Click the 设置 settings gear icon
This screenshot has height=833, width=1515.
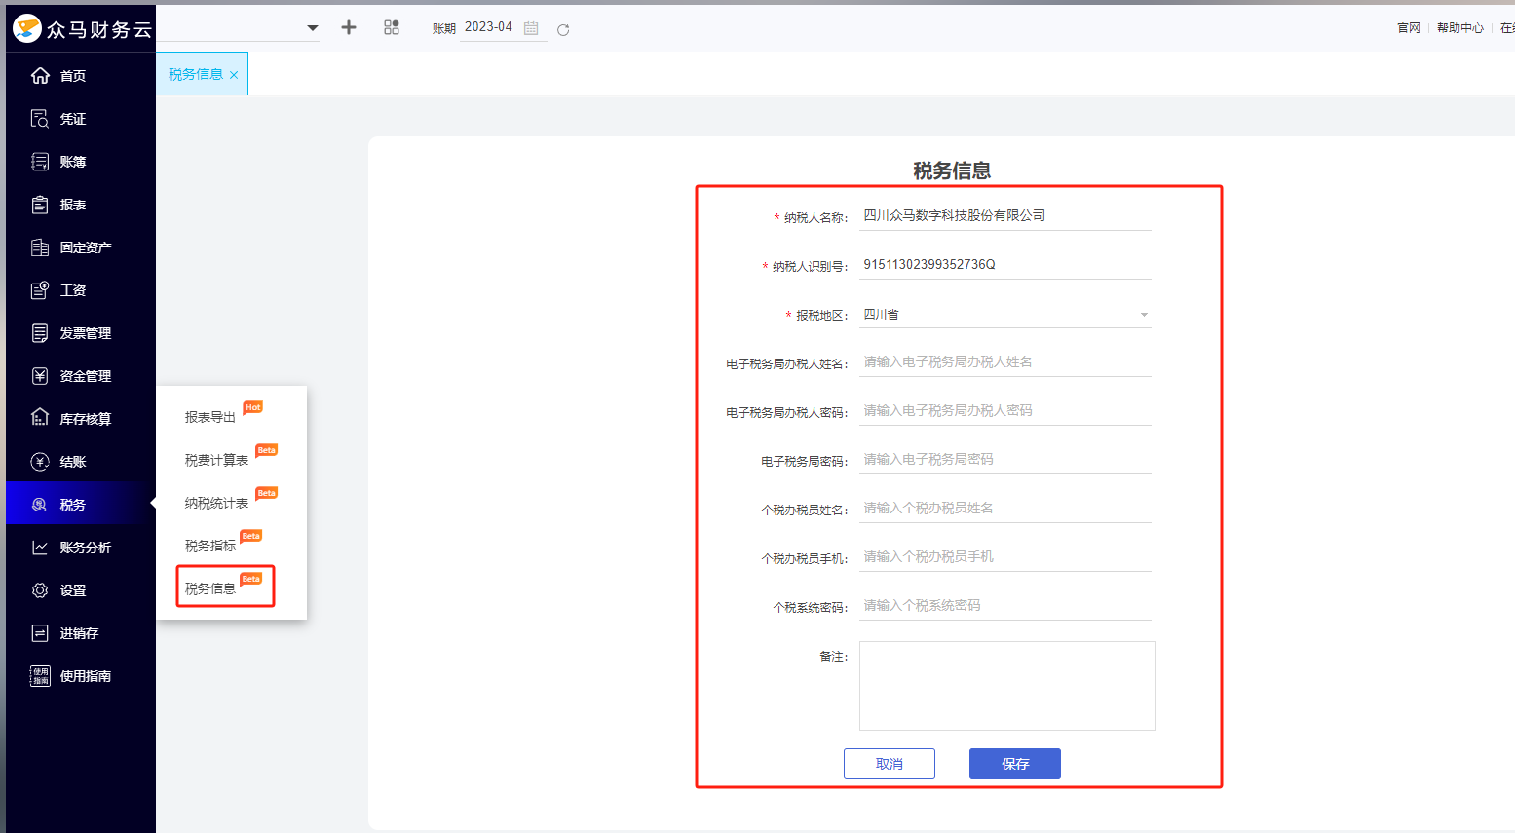point(40,589)
